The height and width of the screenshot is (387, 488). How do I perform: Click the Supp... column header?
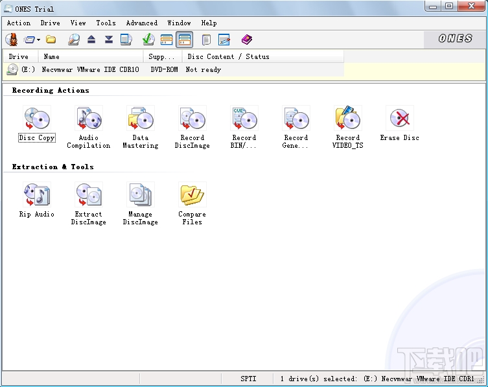163,56
